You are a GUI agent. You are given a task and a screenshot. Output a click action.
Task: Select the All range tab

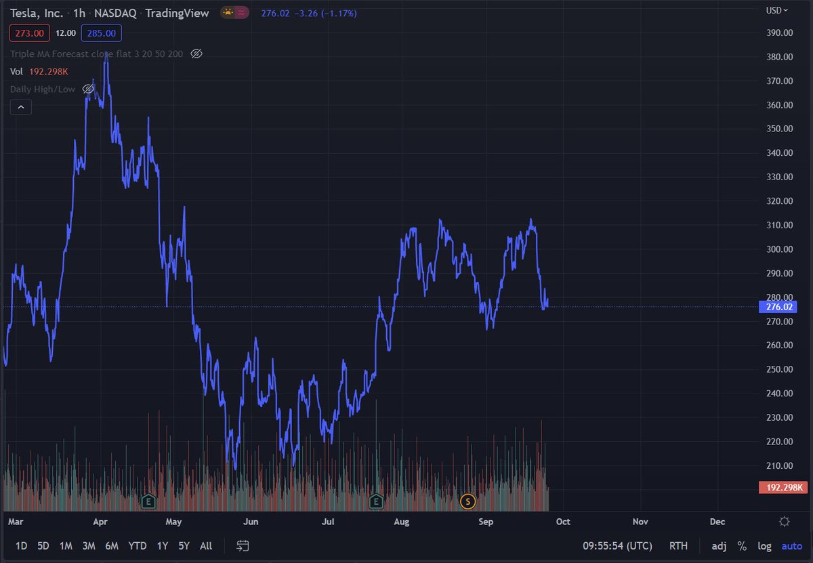pos(207,546)
